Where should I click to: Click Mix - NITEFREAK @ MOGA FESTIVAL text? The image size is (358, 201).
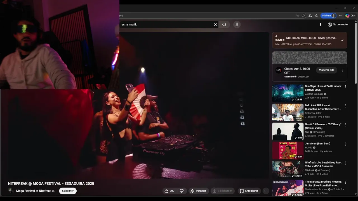(x=303, y=44)
